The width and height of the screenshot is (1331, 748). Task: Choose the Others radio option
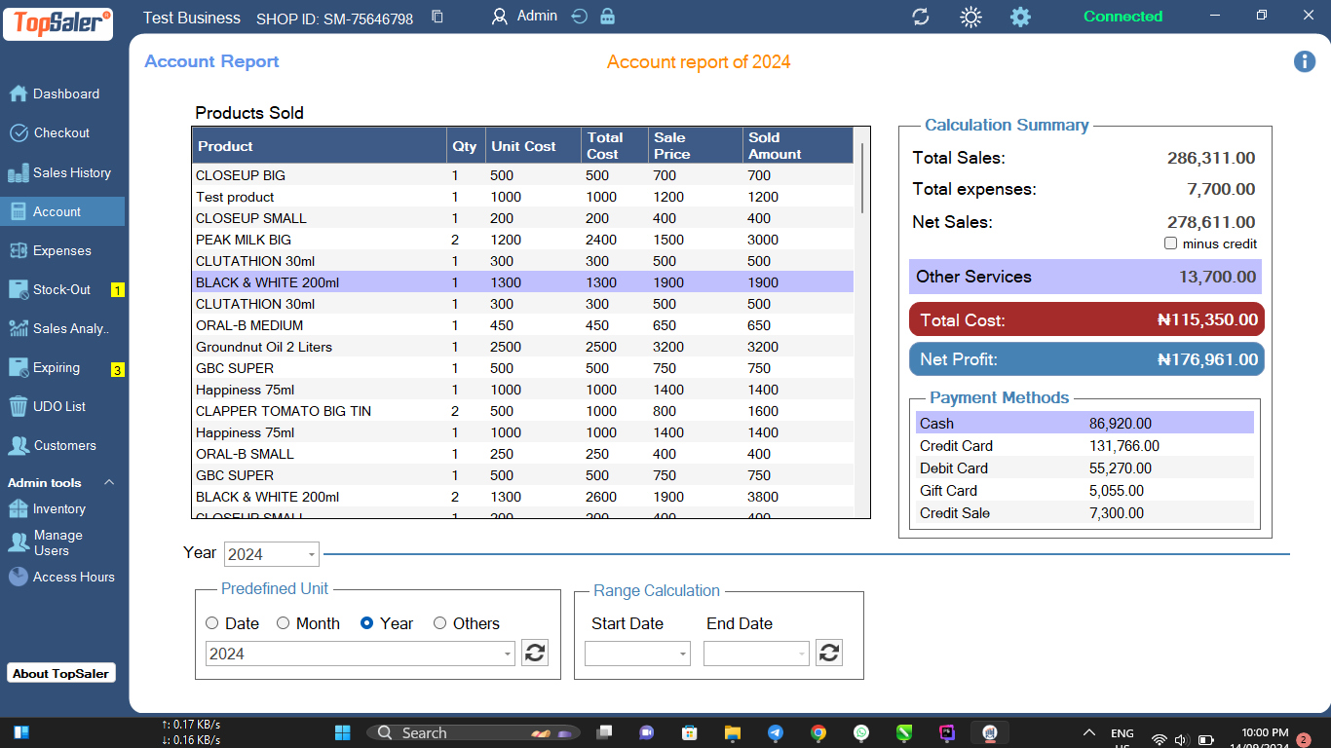[x=440, y=623]
